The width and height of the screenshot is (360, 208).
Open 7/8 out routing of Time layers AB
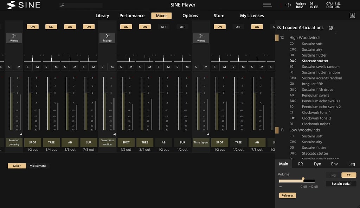(x=257, y=150)
